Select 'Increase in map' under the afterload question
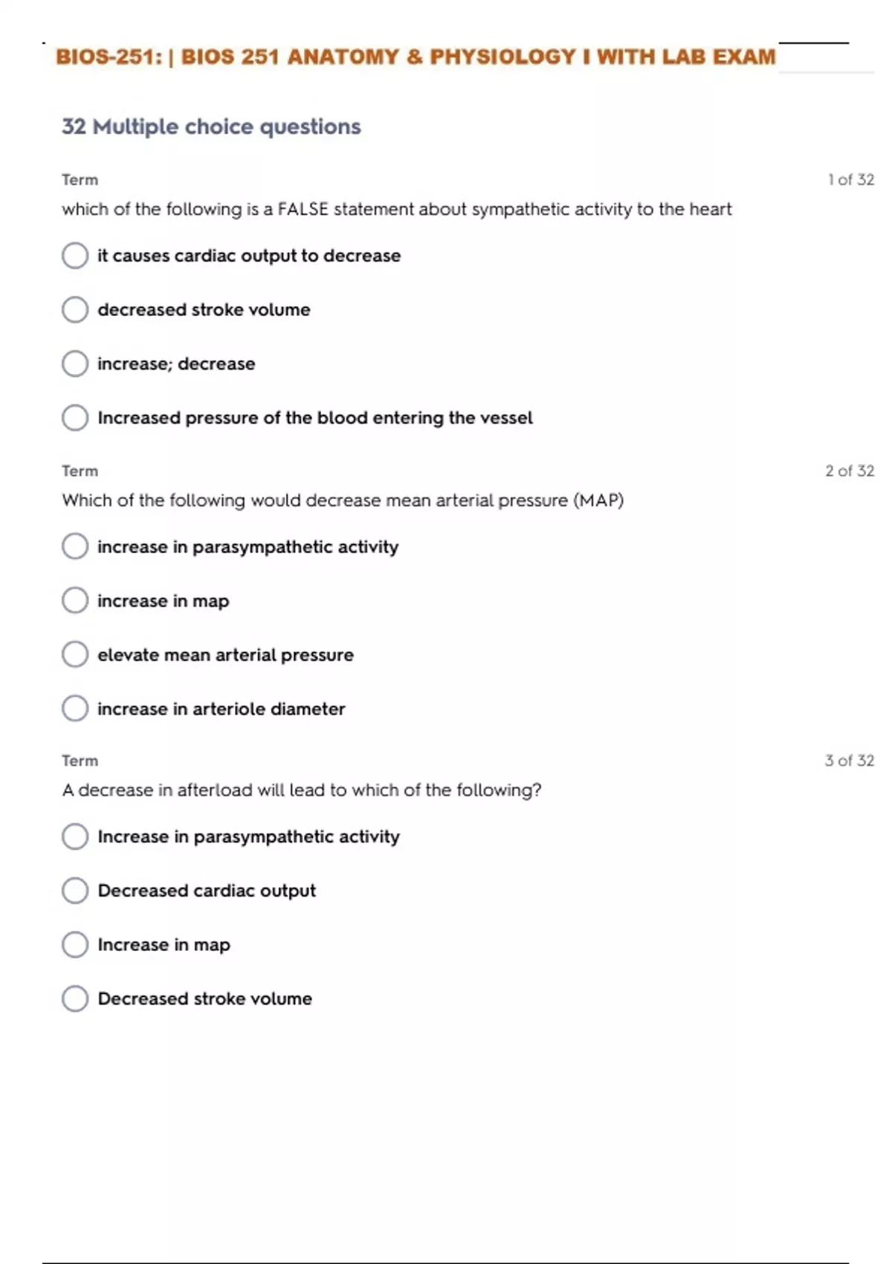892x1264 pixels. 75,944
